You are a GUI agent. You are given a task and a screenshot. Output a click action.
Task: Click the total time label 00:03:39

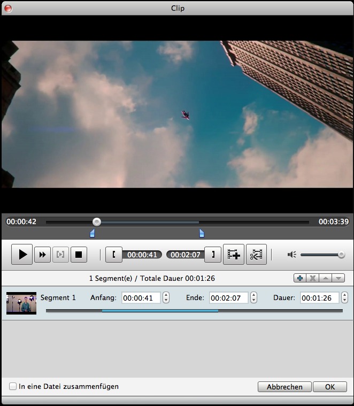point(334,221)
